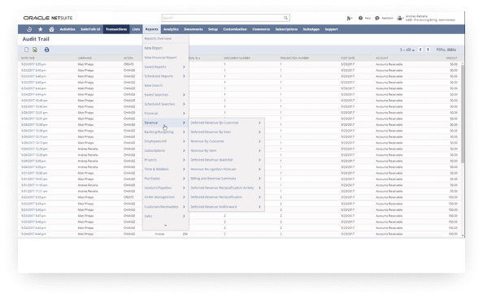Viewport: 483px width, 298px height.
Task: Go to the Home dashboard icon
Action: pos(52,29)
